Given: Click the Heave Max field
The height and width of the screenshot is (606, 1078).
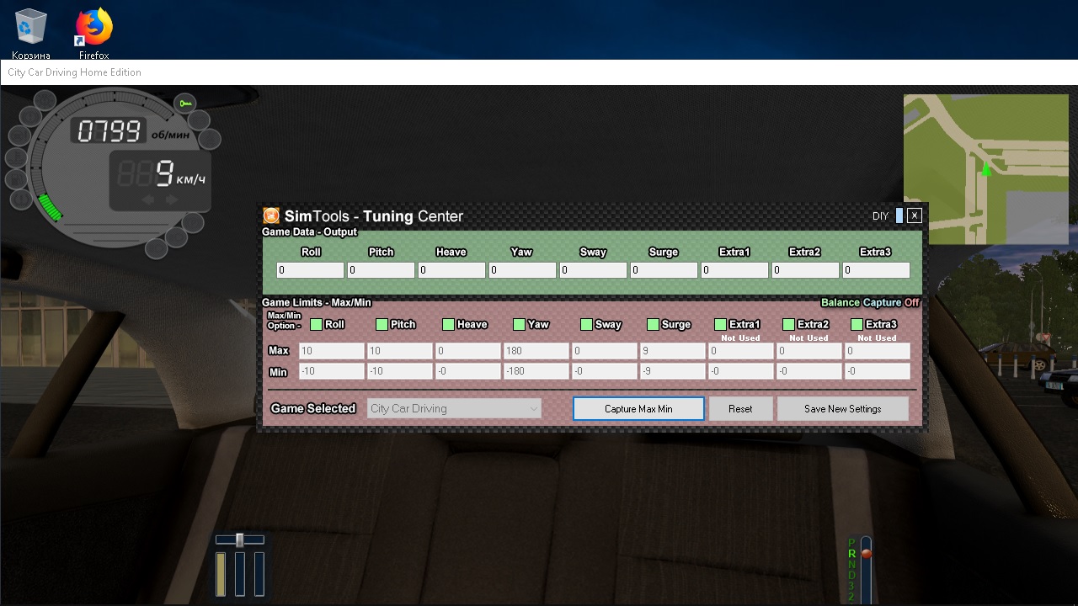Looking at the screenshot, I should click(468, 351).
